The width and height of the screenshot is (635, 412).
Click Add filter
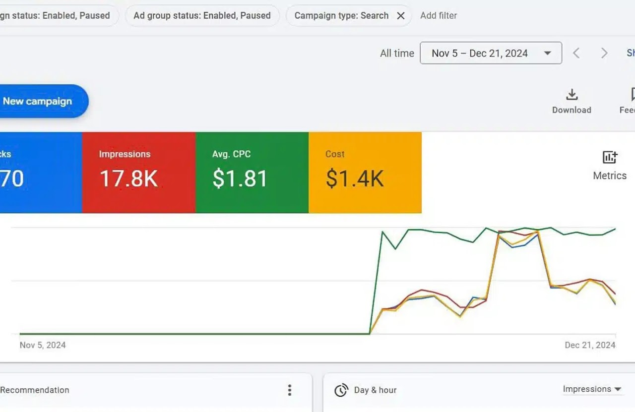click(x=439, y=16)
